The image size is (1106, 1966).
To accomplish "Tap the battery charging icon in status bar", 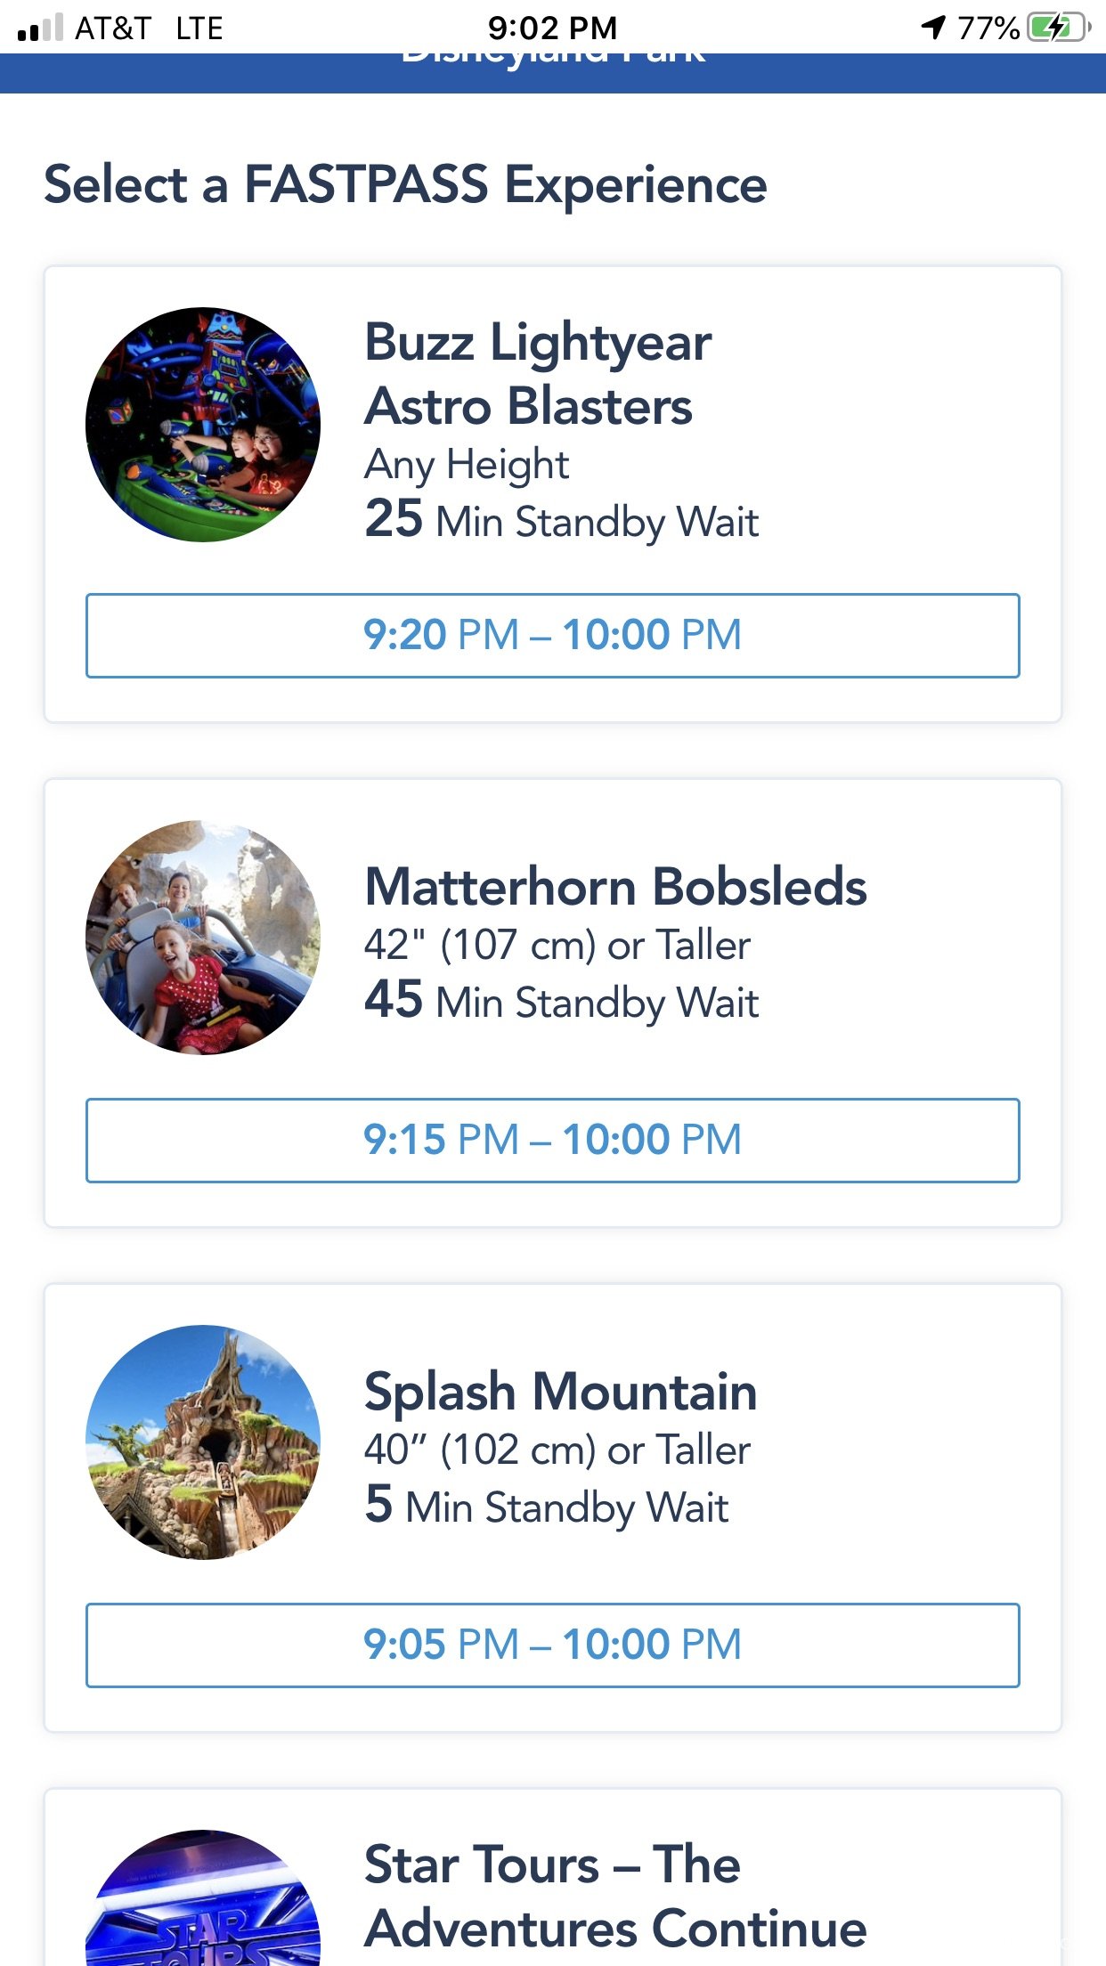I will (1059, 28).
